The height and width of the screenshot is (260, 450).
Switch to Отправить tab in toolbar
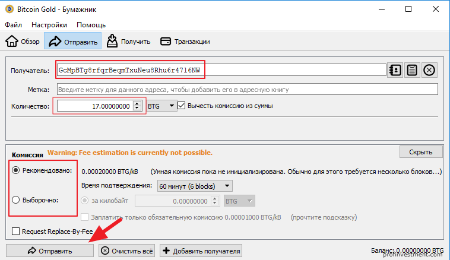72,41
